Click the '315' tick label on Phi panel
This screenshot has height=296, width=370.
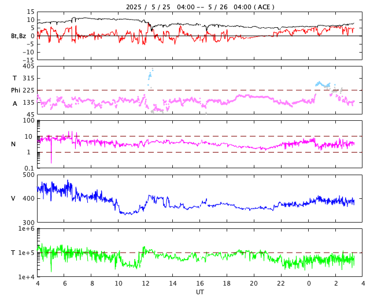pos(28,78)
